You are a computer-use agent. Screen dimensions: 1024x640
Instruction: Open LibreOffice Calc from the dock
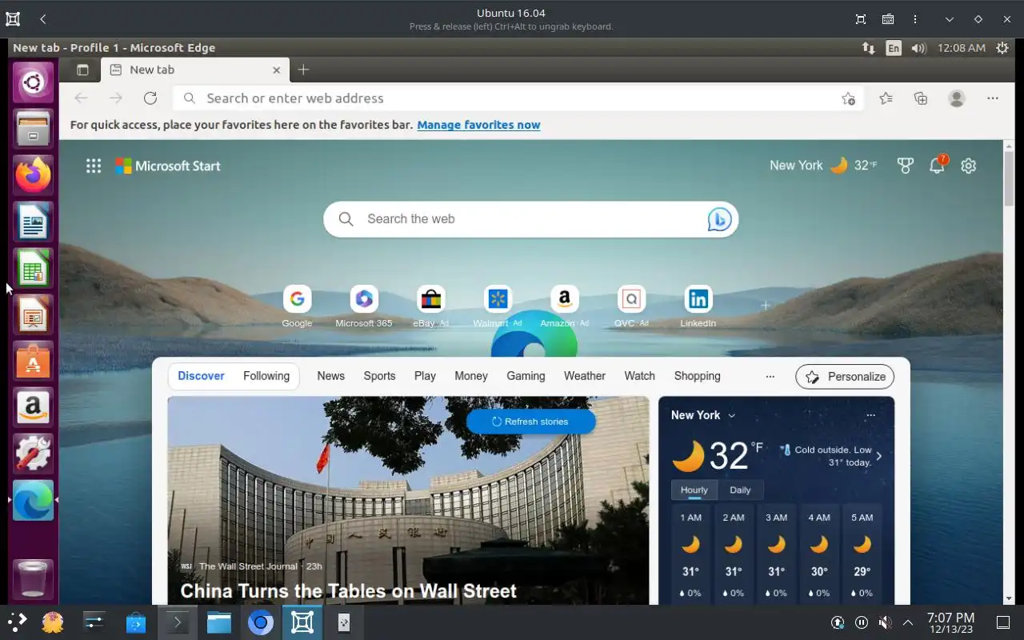pos(33,268)
